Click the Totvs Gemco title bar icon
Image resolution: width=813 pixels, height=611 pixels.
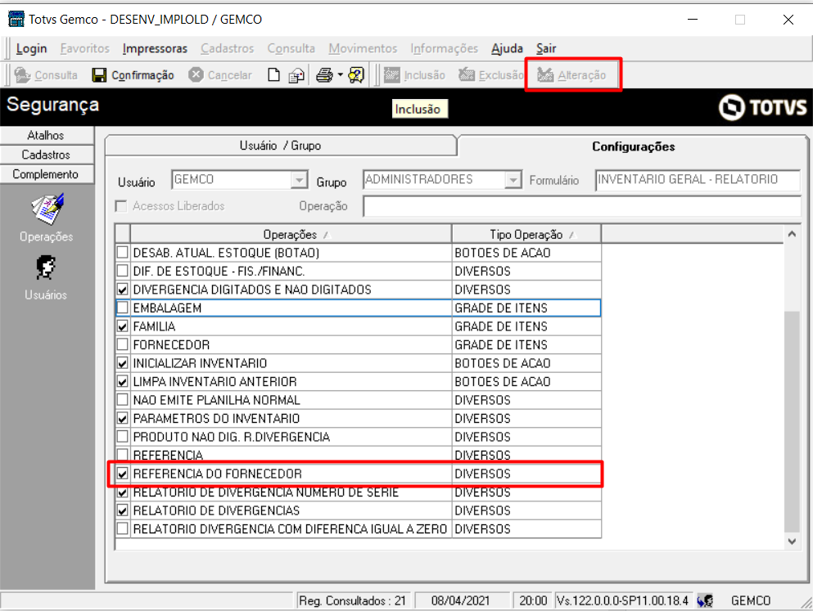(x=16, y=19)
